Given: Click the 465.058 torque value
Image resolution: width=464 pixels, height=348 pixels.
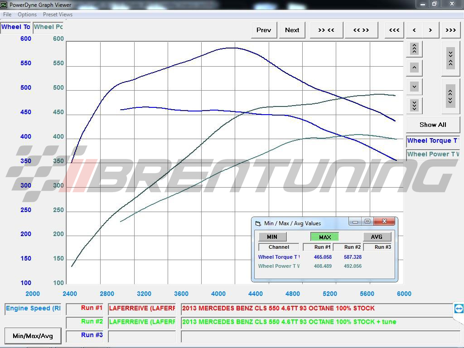Looking at the screenshot, I should (x=323, y=257).
